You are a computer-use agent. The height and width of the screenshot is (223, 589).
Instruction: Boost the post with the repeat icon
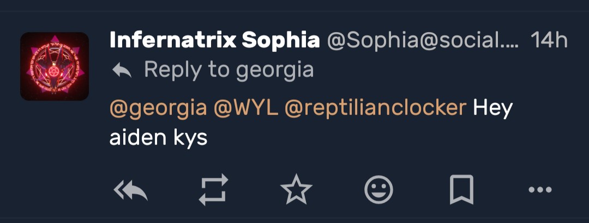213,190
